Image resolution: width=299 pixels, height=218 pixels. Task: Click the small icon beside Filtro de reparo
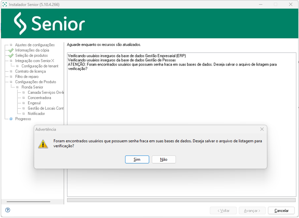point(11,77)
